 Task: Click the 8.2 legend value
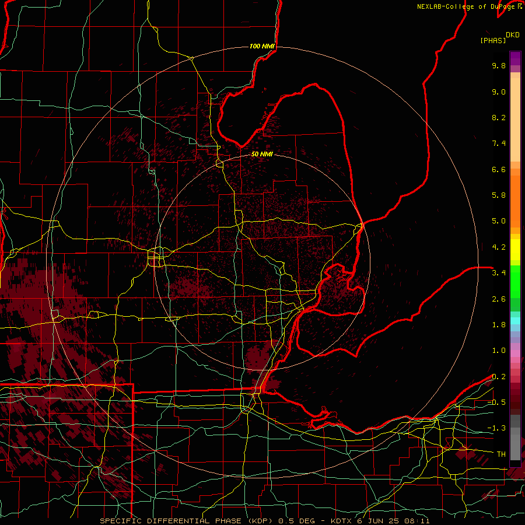[x=499, y=117]
